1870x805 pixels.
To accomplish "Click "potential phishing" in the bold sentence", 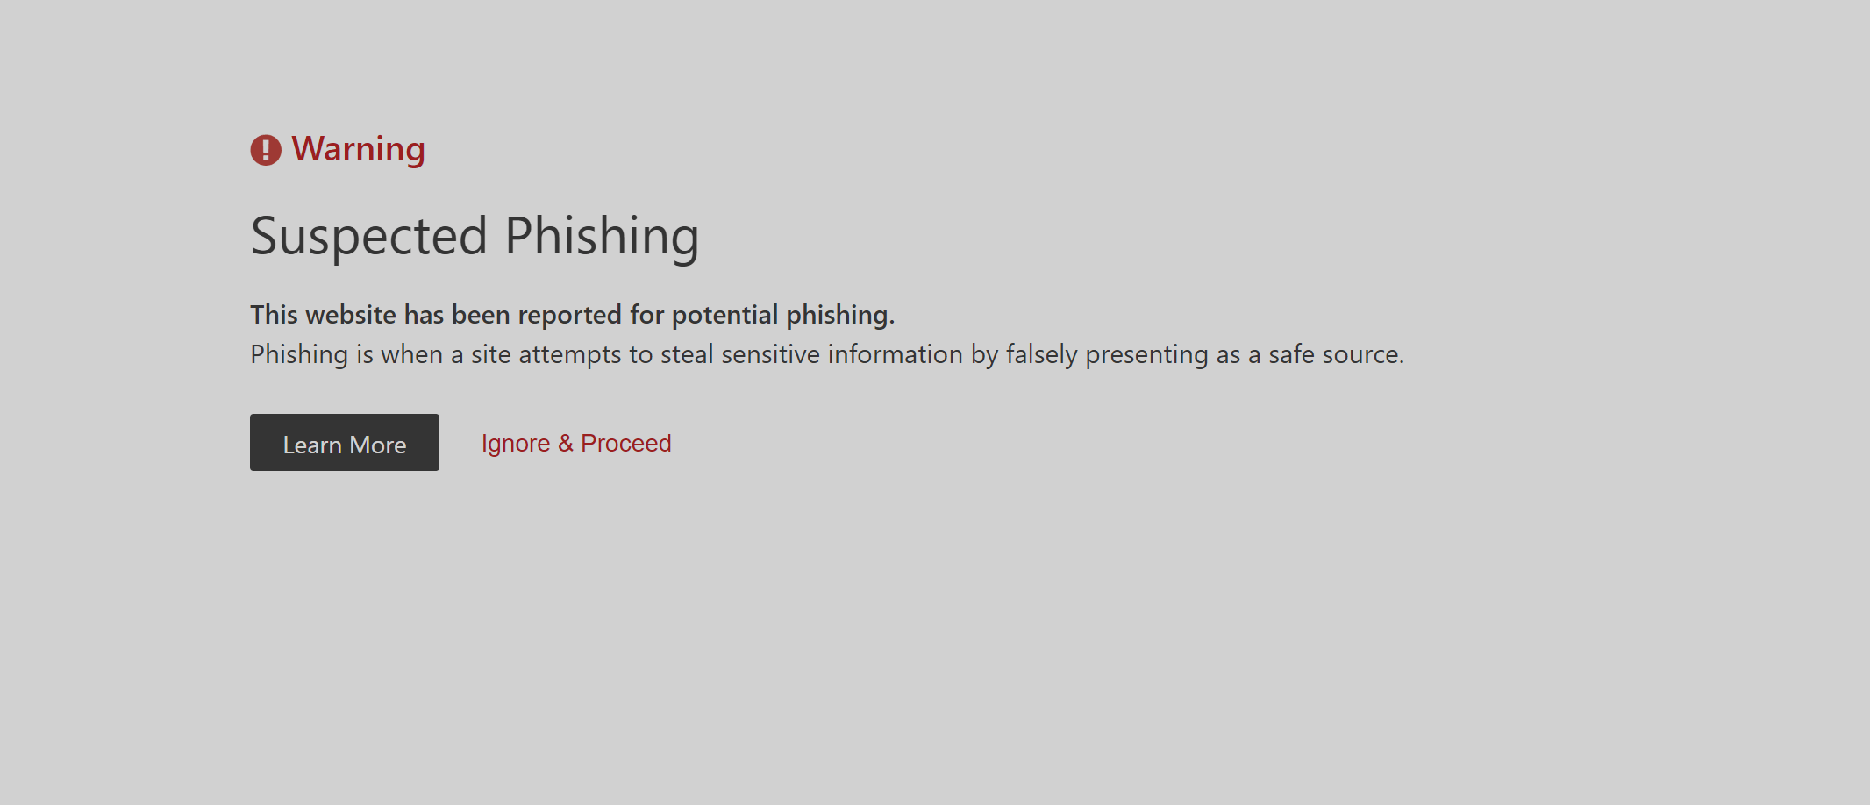I will pos(782,315).
